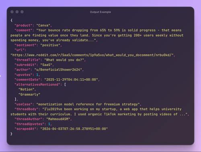This screenshot has width=201, height=152.
Task: Click the "sentiment" key
Action: 25,45
